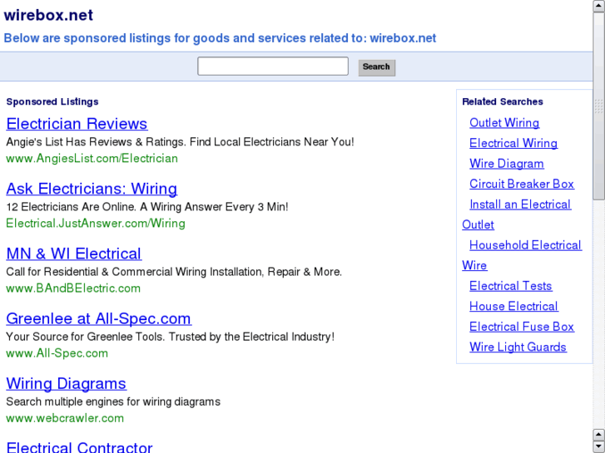Viewport: 605px width, 453px height.
Task: Select the Electrical Tests related search
Action: (x=510, y=286)
